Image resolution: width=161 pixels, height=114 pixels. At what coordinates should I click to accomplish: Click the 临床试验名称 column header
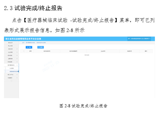pyautogui.click(x=47, y=51)
